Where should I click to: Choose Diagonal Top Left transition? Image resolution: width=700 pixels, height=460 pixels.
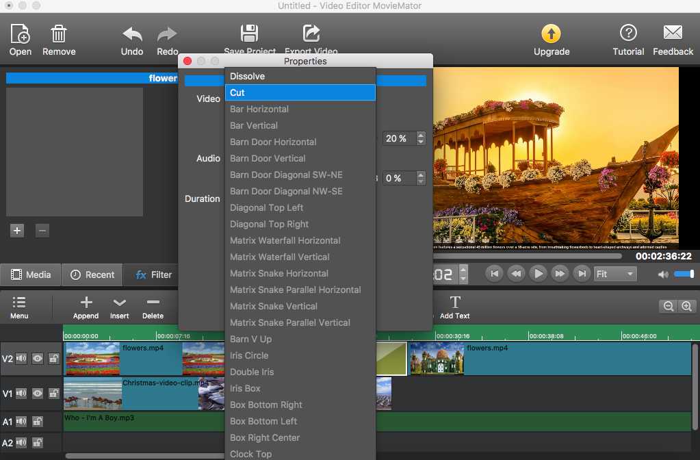click(x=300, y=207)
